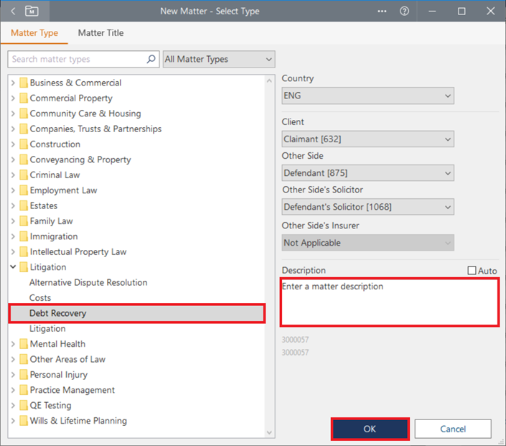Collapse the Litigation folder
This screenshot has height=446, width=506.
coord(13,267)
